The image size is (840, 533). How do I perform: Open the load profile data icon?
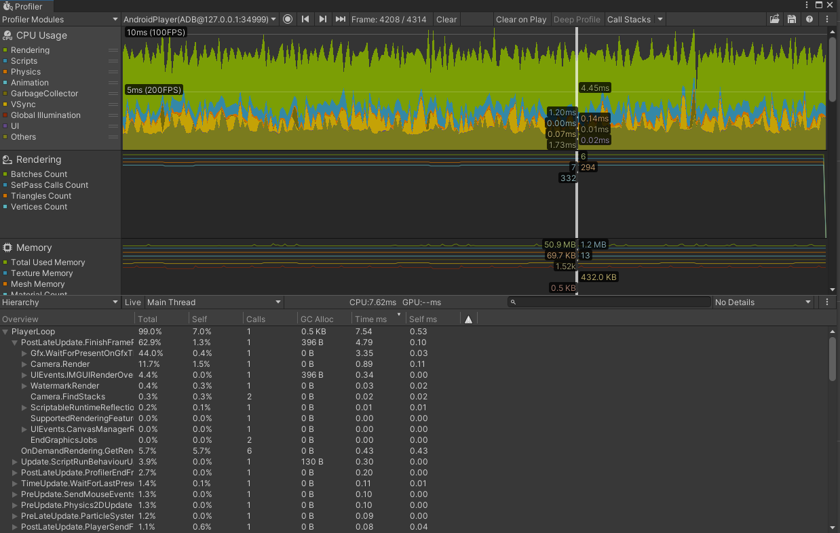[774, 19]
